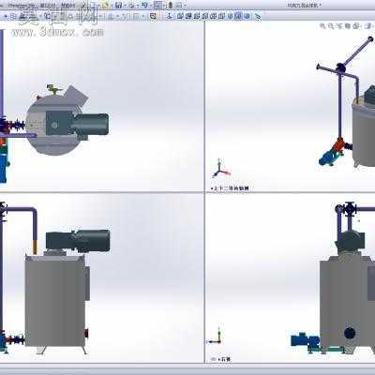Select the Right standard view icon
This screenshot has height=375, width=375.
[x=205, y=16]
